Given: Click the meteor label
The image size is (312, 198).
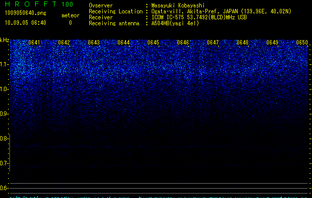Looking at the screenshot, I should (70, 15).
